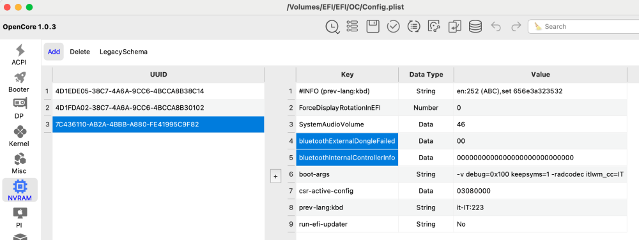Open the clock history toolbar icon
This screenshot has width=639, height=240.
point(332,27)
